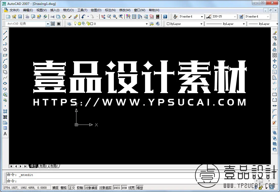Viewport: 280px width, 192px height.
Task: Select the Line drawing tool
Action: pos(5,33)
